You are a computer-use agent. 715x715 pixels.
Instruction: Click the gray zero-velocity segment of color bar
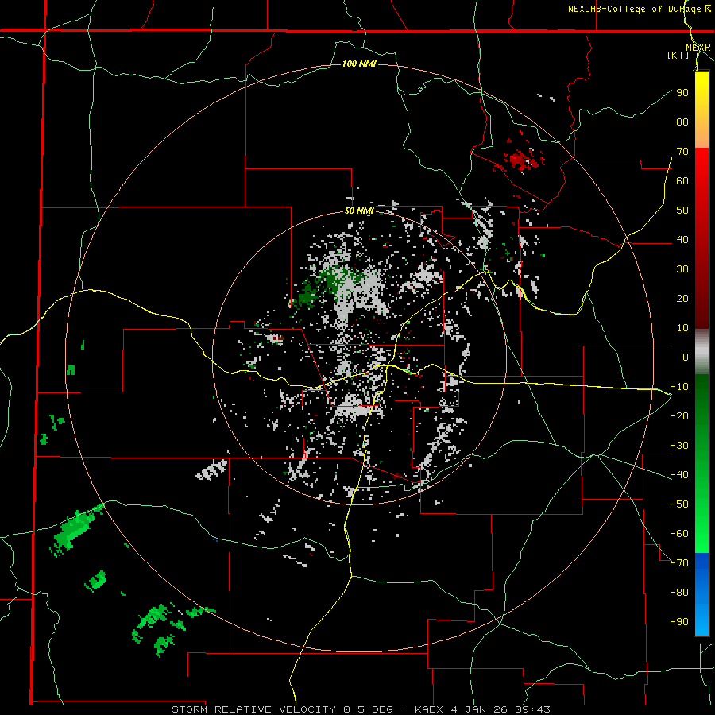point(701,351)
